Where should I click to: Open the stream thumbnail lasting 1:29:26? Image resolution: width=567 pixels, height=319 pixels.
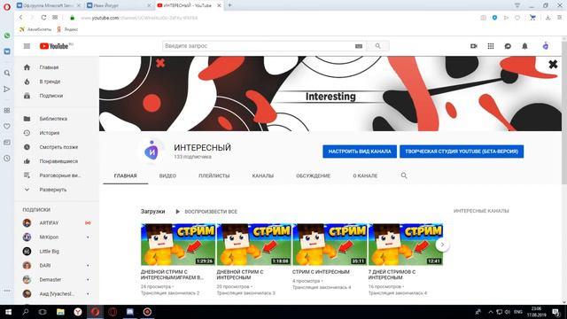point(178,245)
